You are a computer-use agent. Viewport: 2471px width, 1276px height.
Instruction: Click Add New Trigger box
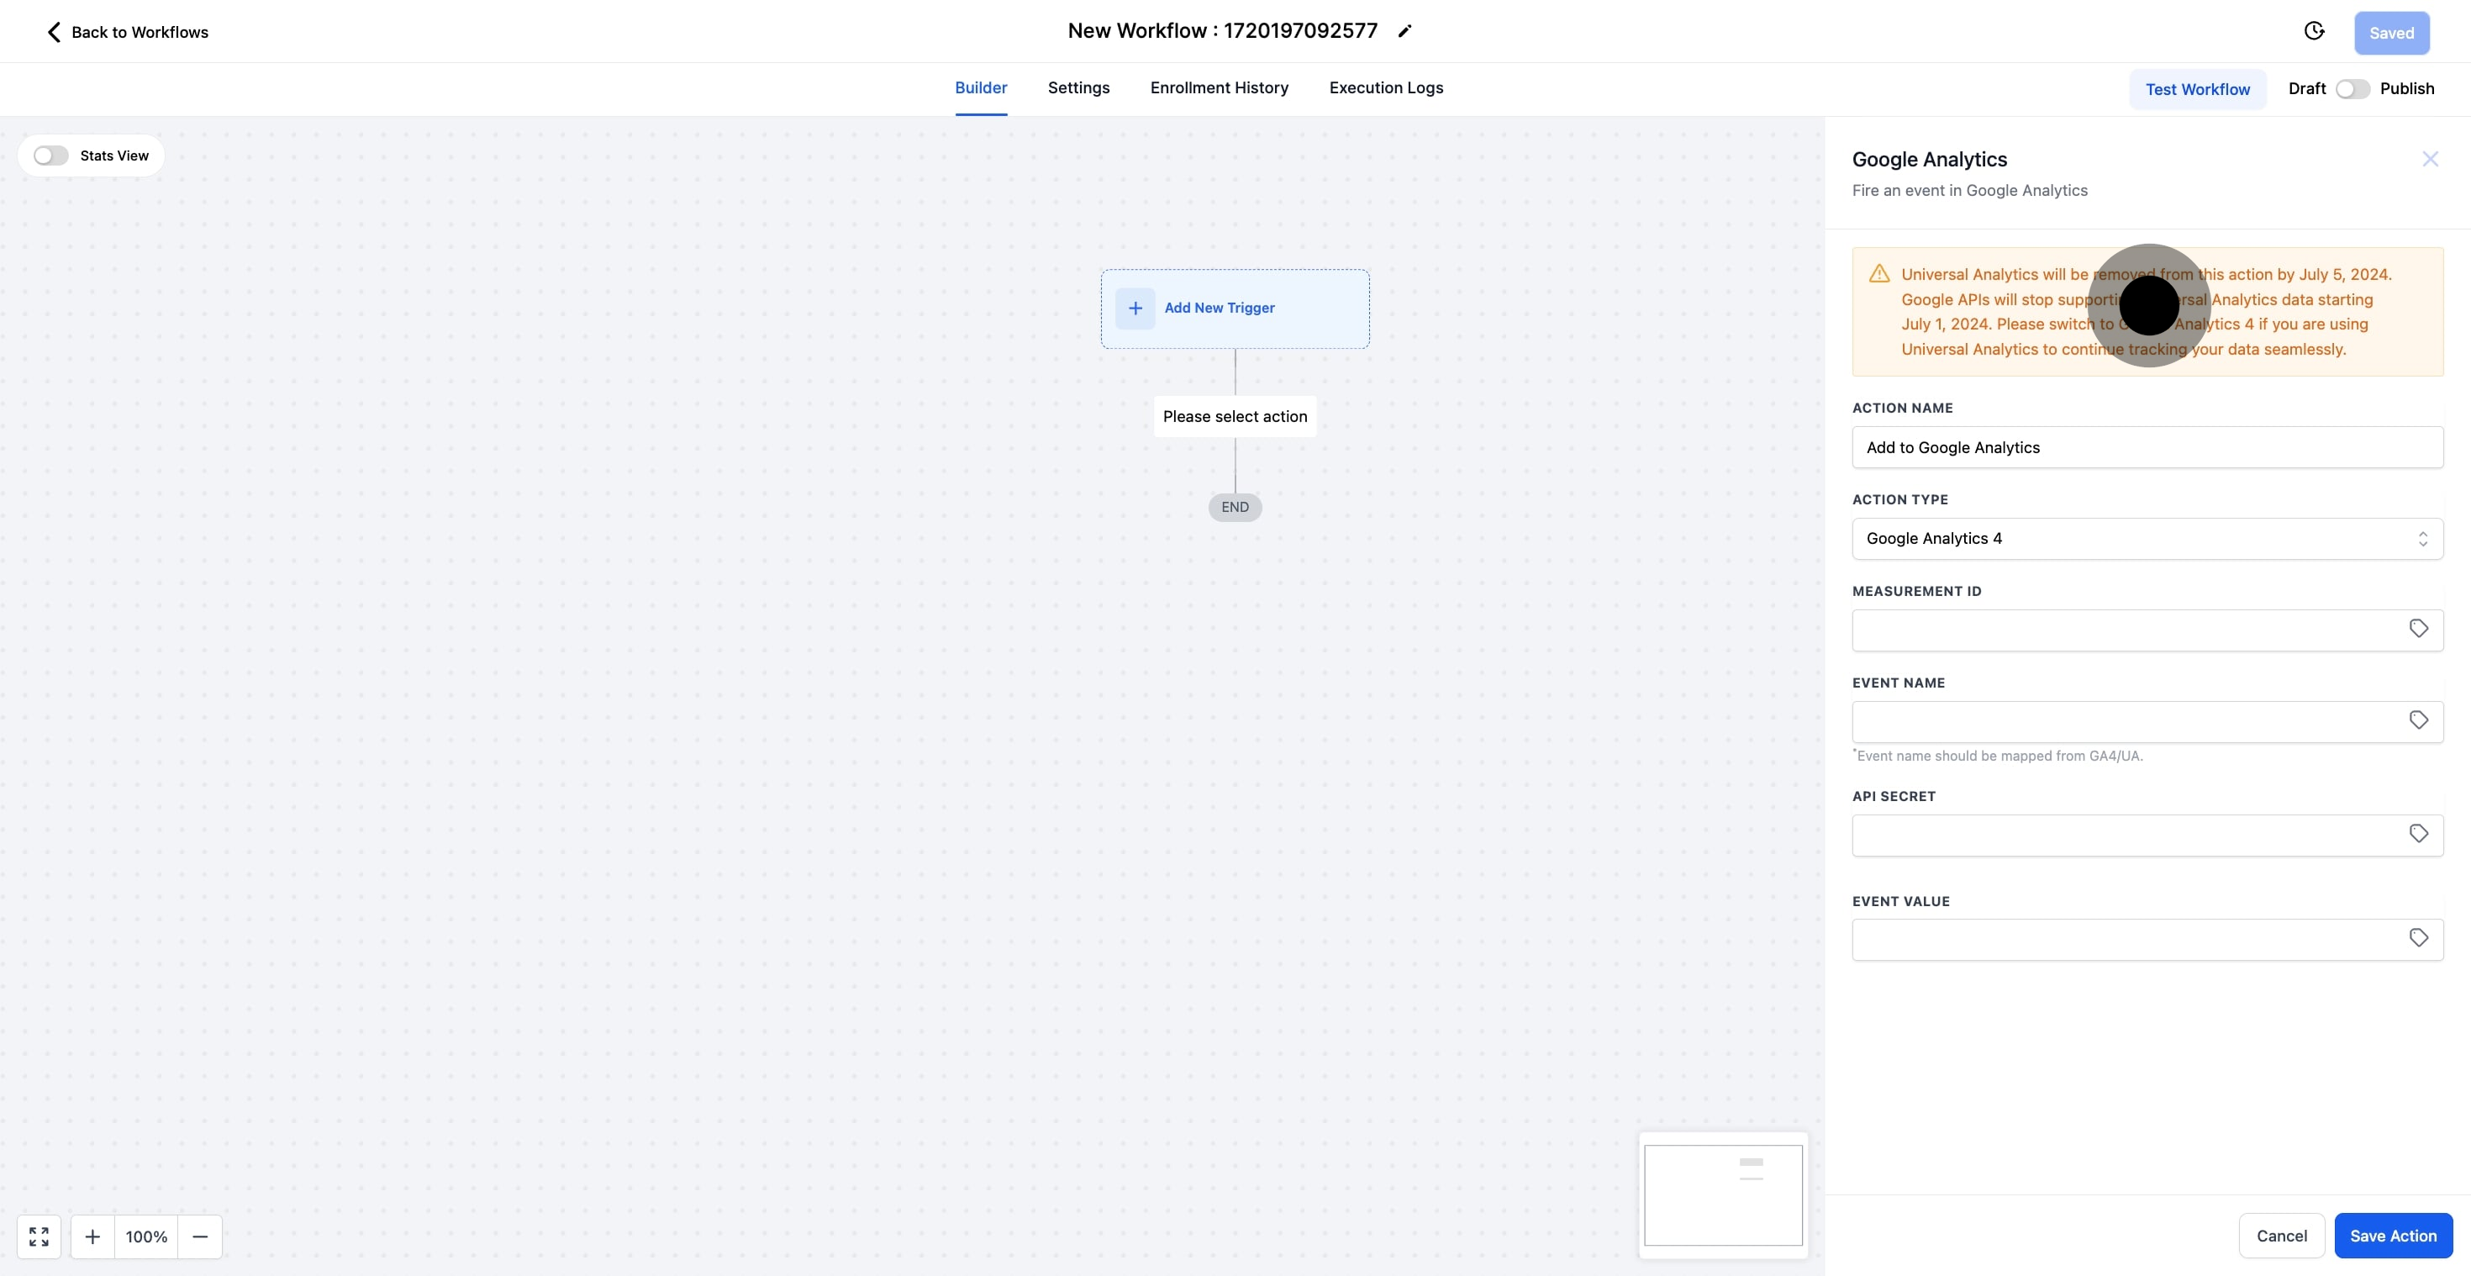(x=1235, y=308)
